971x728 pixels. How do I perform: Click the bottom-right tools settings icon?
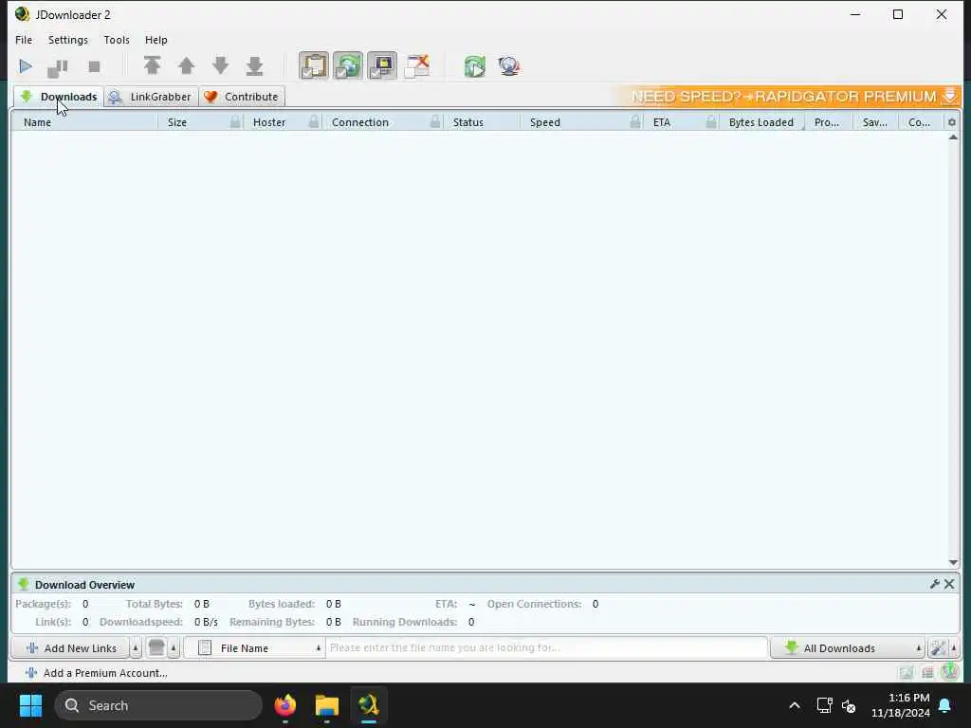click(x=938, y=648)
